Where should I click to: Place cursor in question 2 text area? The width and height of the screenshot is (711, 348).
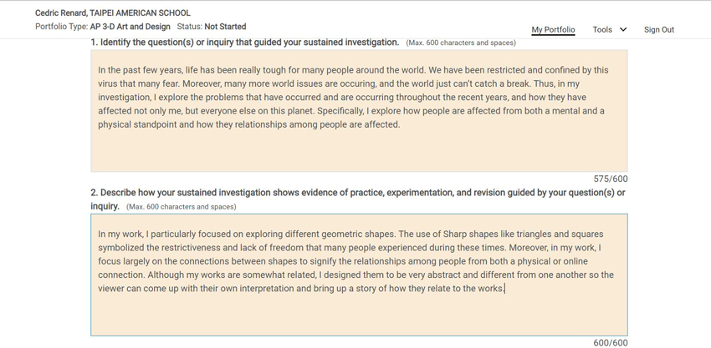pos(359,275)
